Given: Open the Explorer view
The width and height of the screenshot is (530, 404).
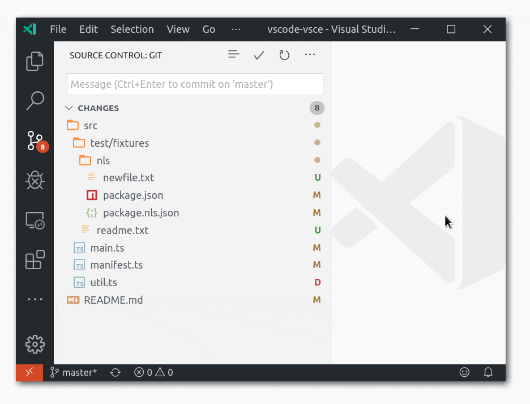Looking at the screenshot, I should click(x=35, y=61).
